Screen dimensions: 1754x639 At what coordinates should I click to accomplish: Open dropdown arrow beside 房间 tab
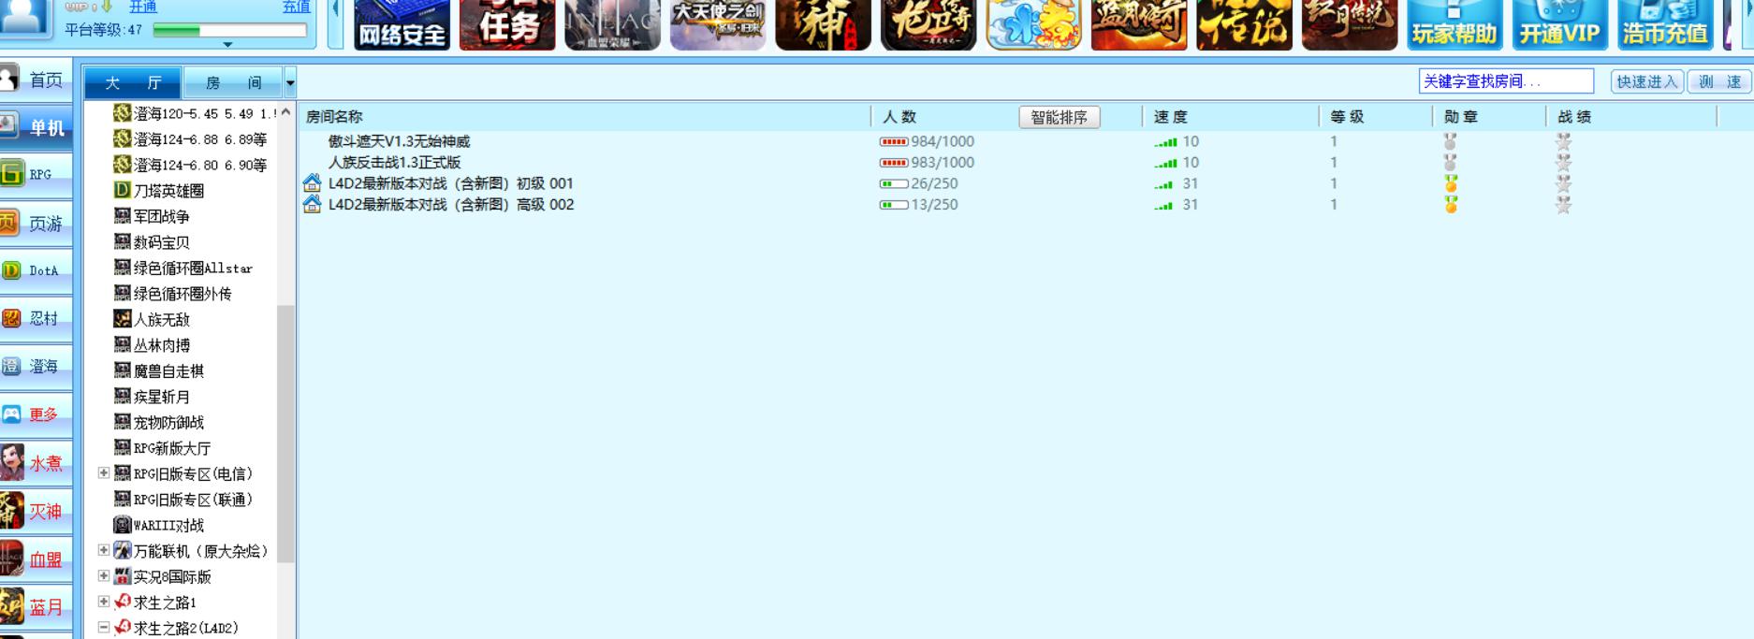pos(290,83)
